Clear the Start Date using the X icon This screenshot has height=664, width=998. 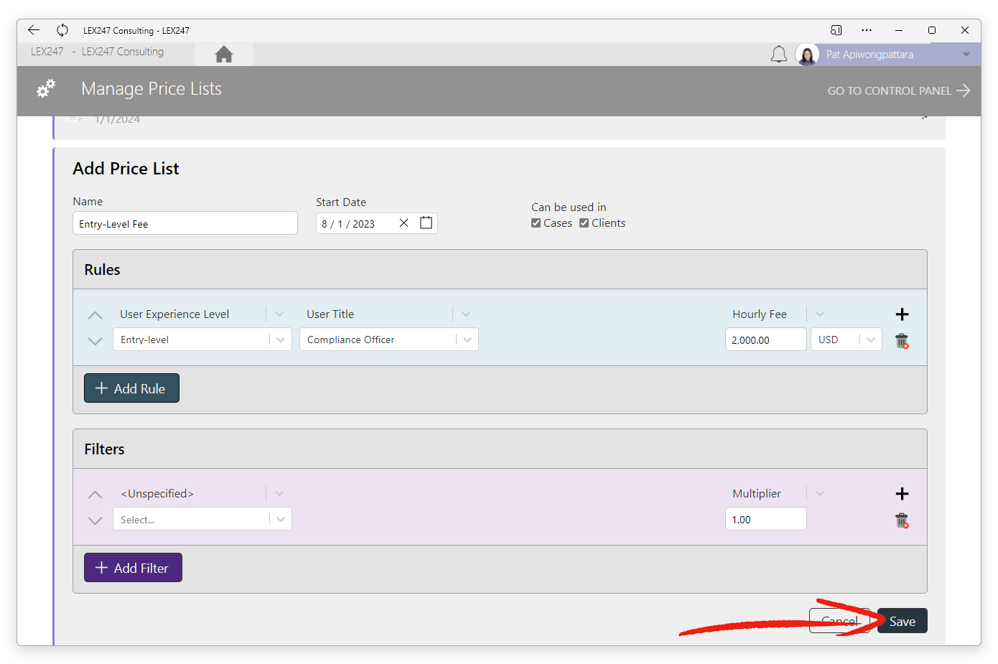tap(404, 223)
